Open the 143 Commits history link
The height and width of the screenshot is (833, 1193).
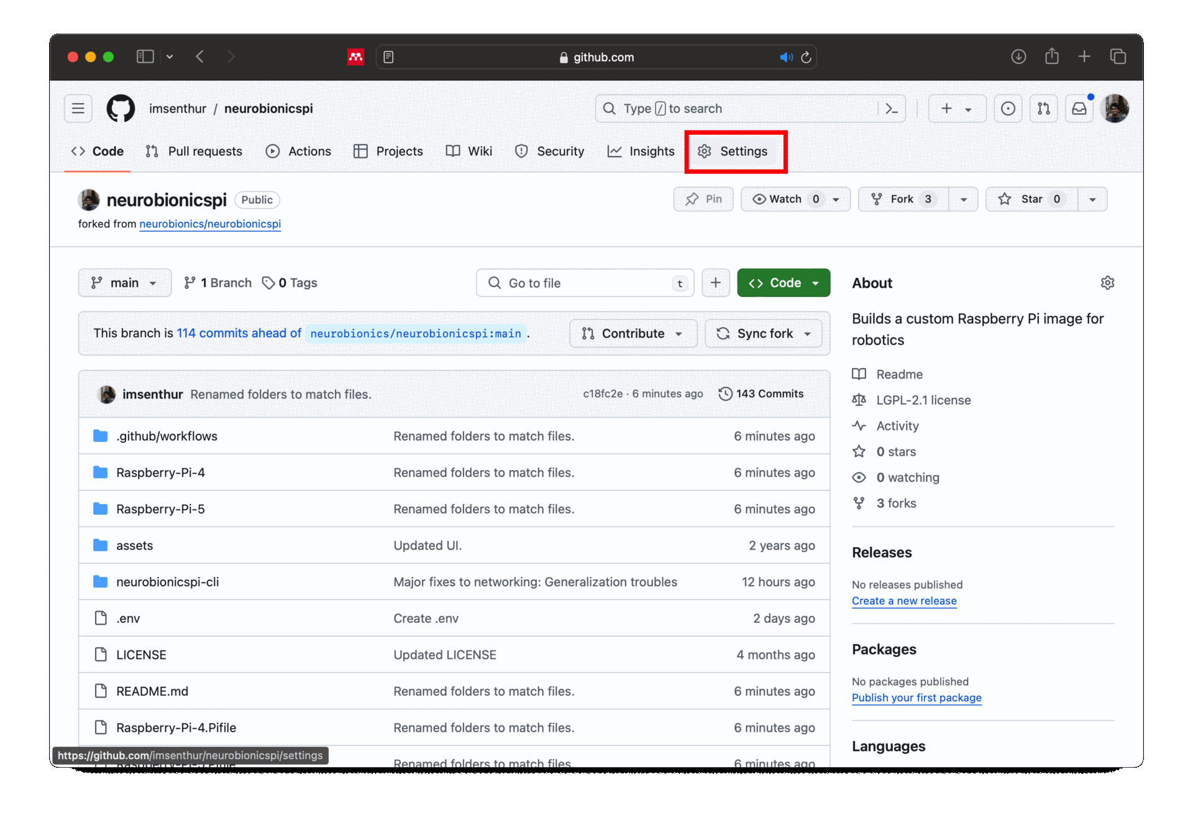click(761, 393)
